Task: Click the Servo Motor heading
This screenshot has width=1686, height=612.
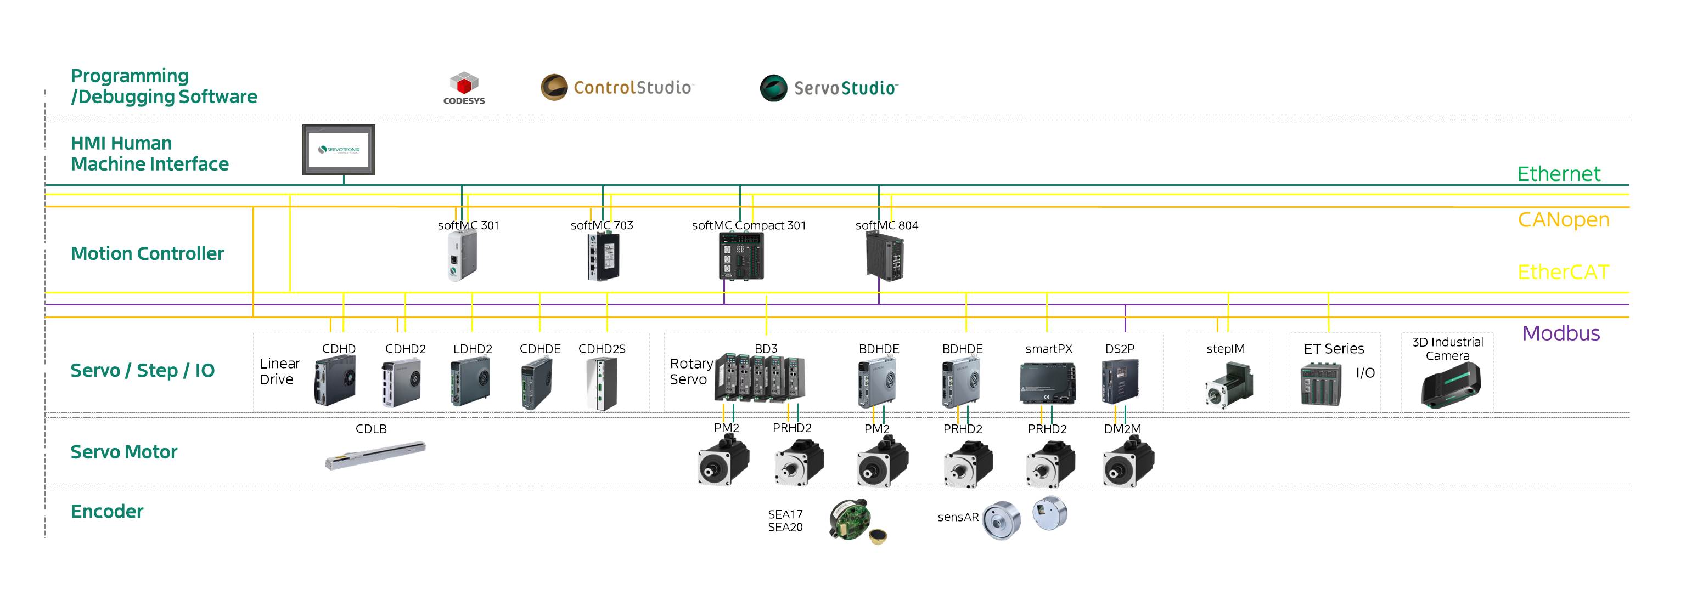Action: (x=123, y=452)
